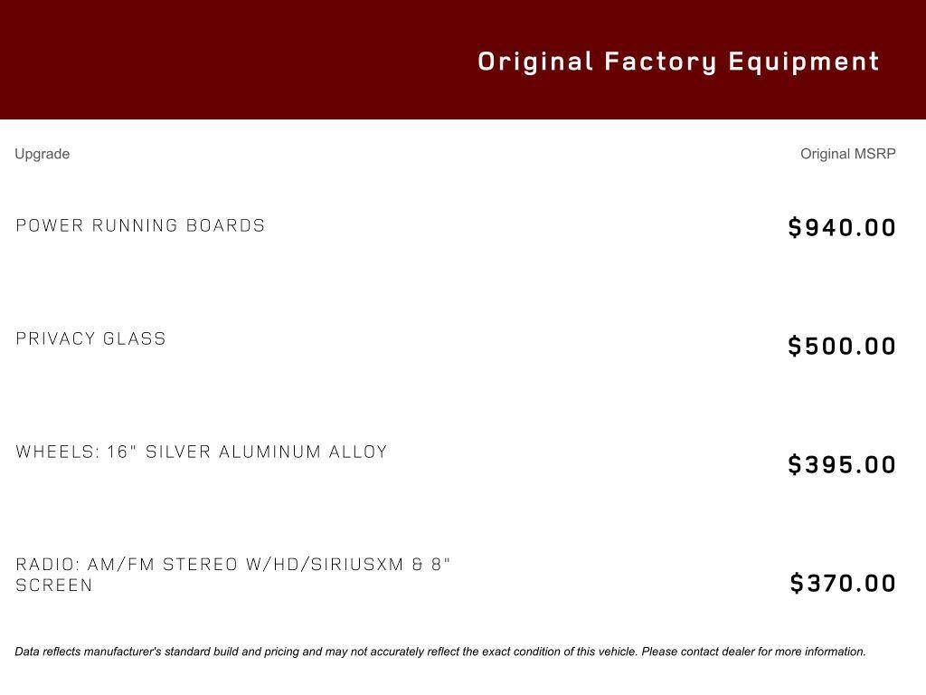Click the Original MSRP column header
This screenshot has height=695, width=926.
pyautogui.click(x=847, y=154)
